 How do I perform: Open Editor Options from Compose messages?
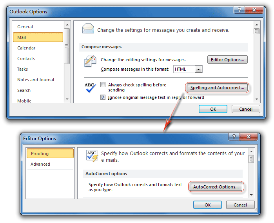[227, 60]
